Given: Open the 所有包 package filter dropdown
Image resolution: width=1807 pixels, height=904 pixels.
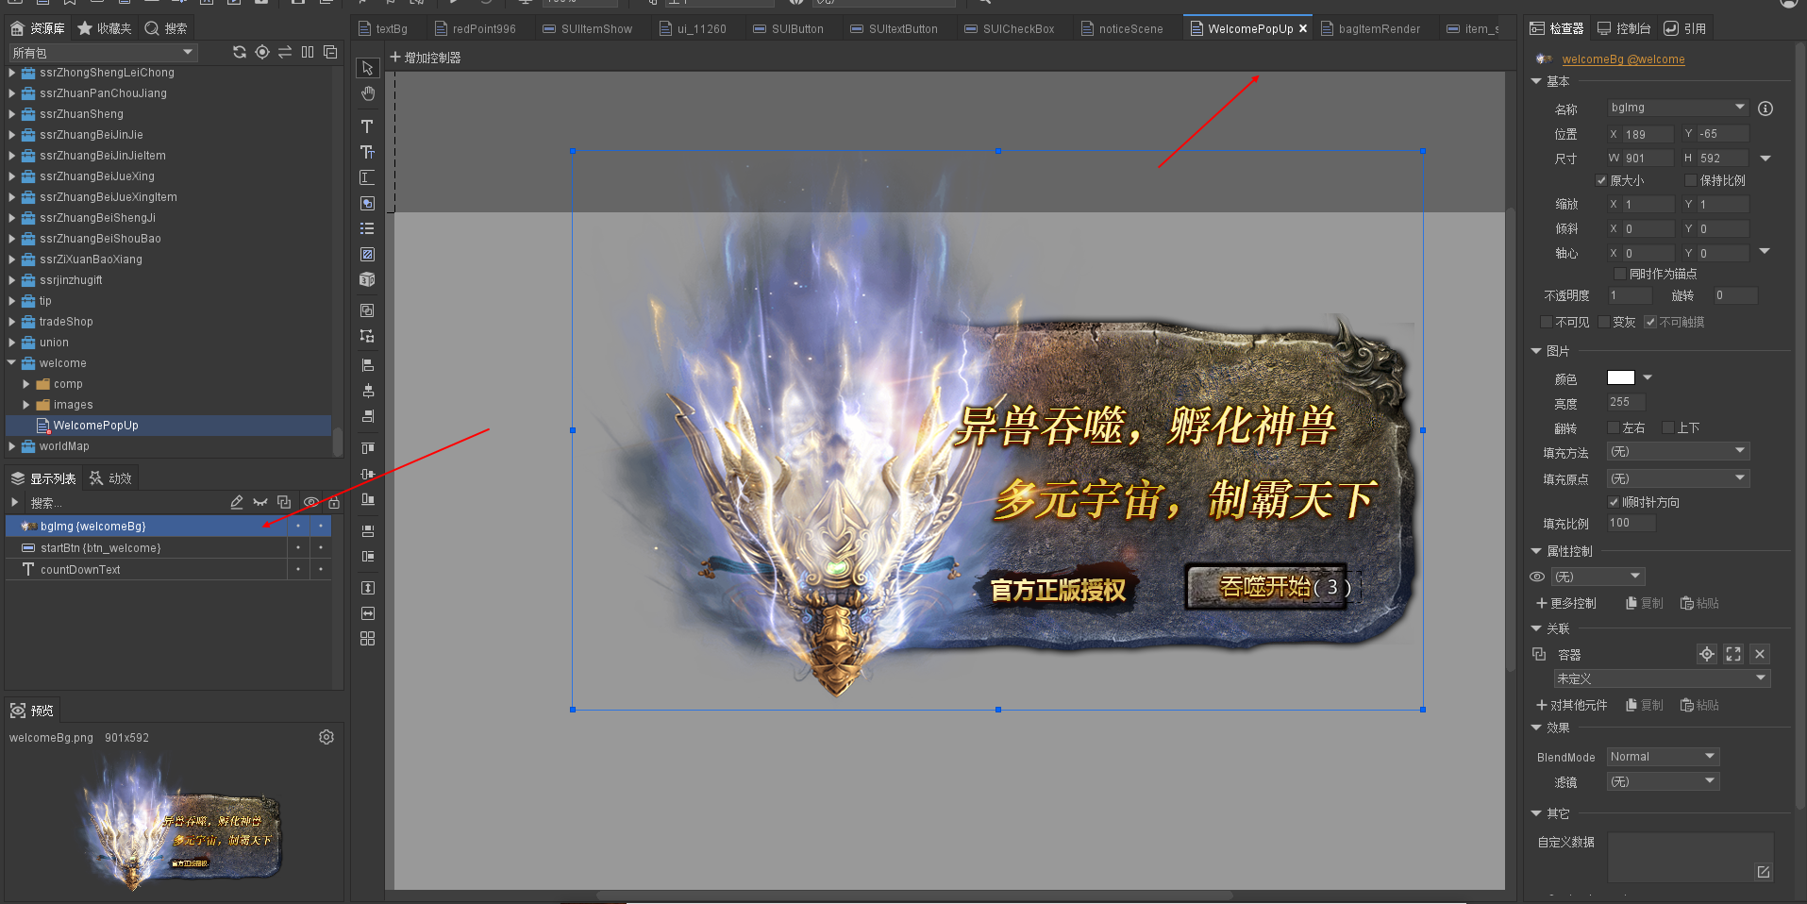Looking at the screenshot, I should [102, 53].
